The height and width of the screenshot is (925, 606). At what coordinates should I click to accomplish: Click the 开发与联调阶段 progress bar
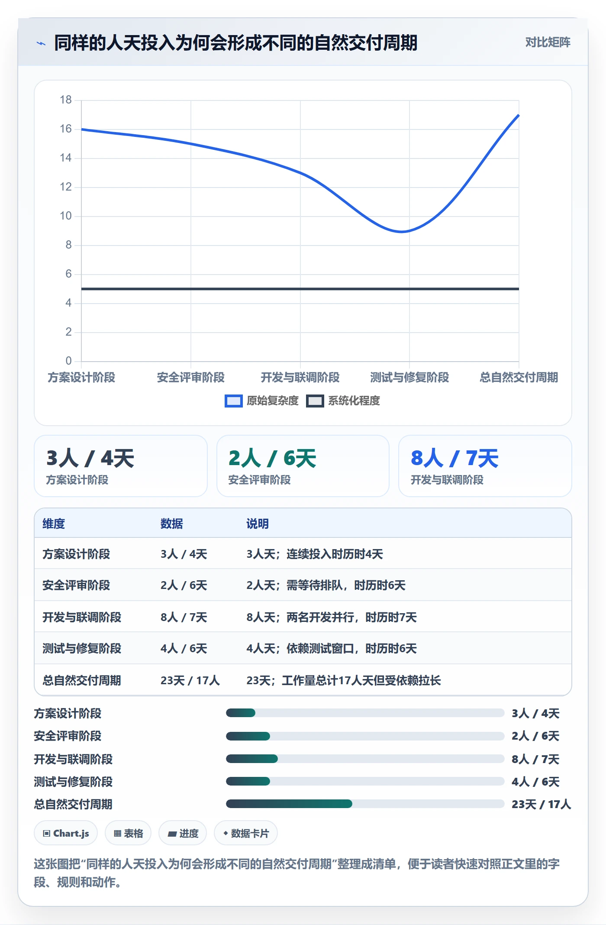(365, 758)
